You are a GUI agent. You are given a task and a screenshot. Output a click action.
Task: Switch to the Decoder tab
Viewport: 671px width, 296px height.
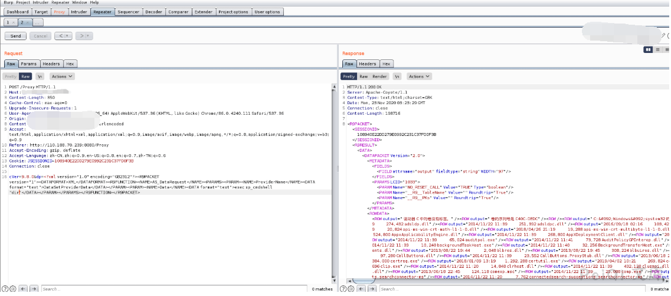[153, 12]
